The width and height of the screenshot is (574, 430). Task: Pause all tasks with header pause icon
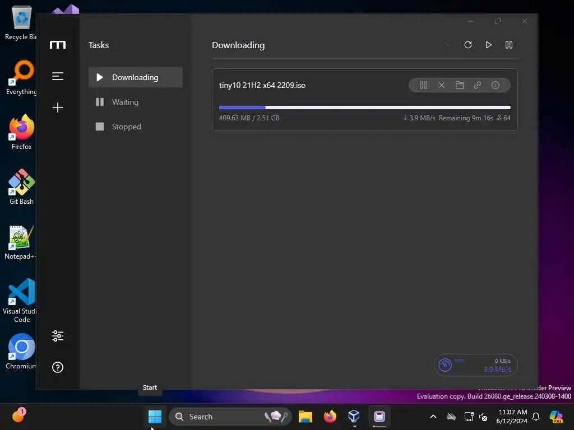[509, 45]
